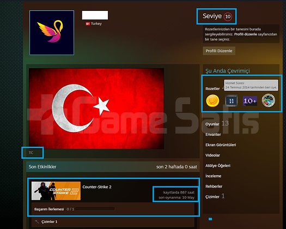Image resolution: width=286 pixels, height=229 pixels.
Task: Open the Rehberler guides link
Action: pos(214,186)
